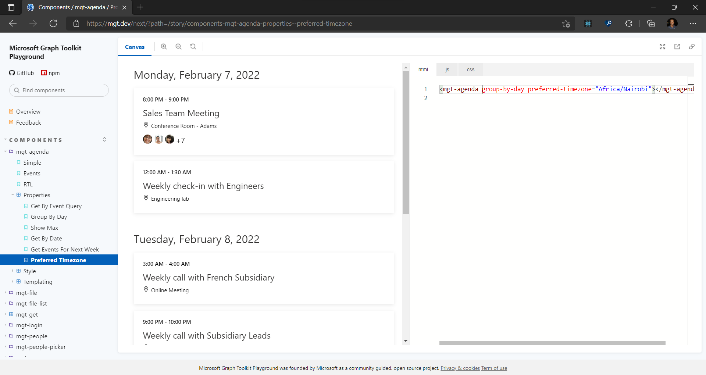Click the blue key extension icon

[x=609, y=24]
